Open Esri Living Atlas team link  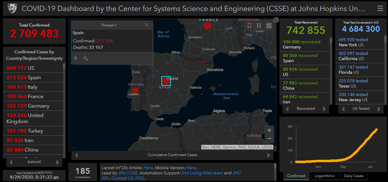pos(202,173)
